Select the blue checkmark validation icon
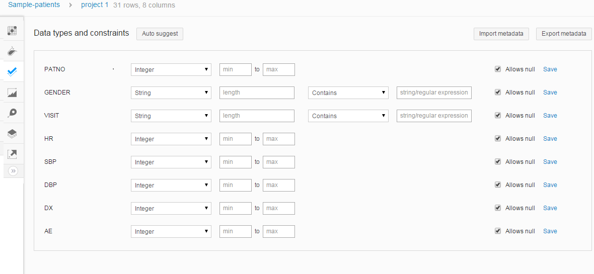The image size is (594, 274). (x=12, y=71)
